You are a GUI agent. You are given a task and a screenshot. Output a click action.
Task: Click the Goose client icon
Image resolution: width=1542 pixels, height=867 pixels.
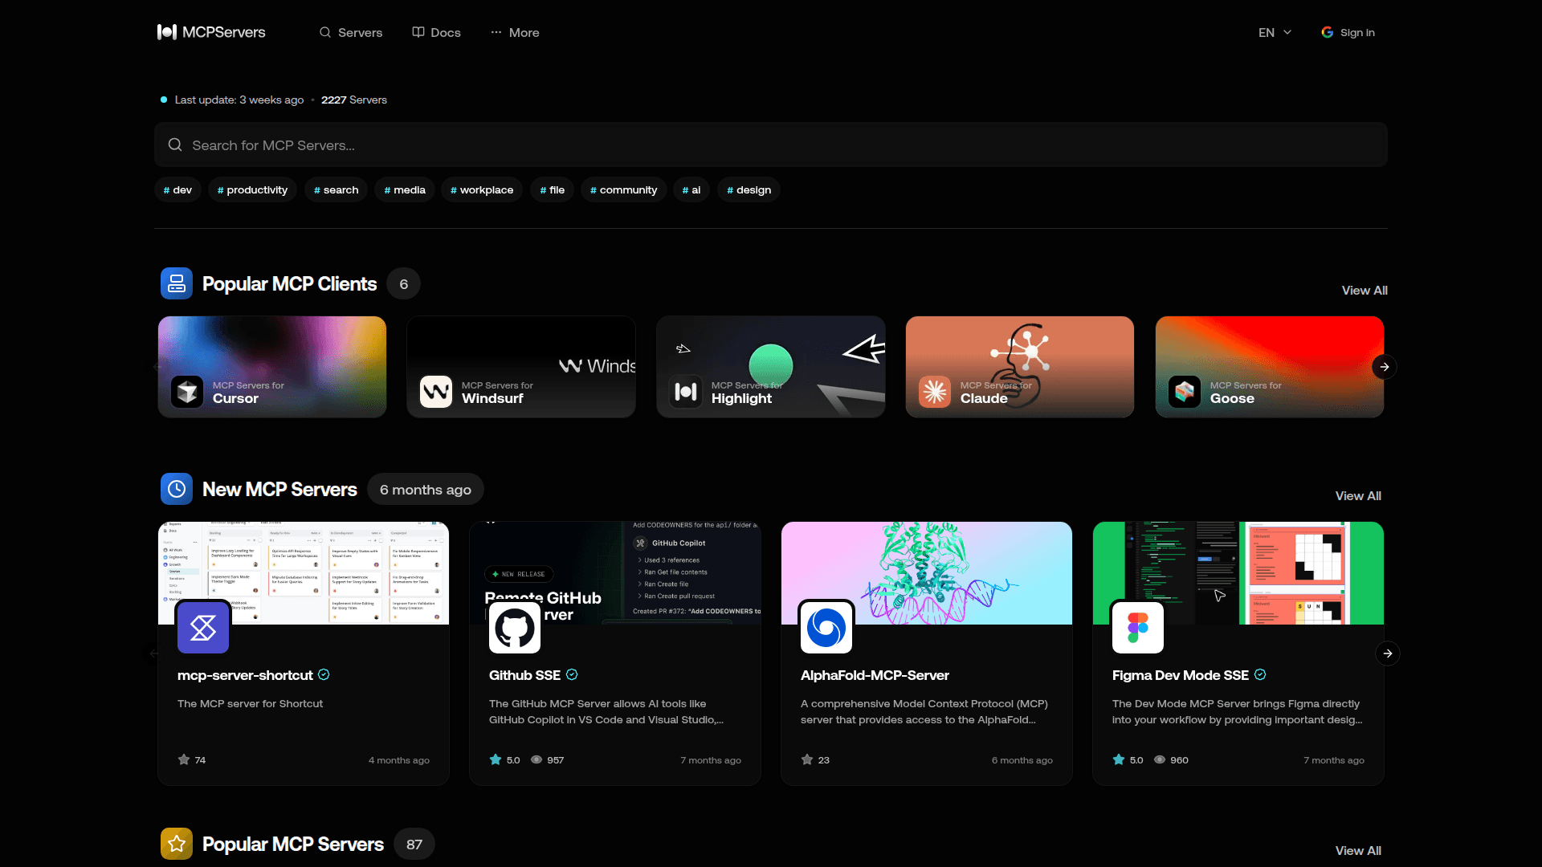(1185, 392)
